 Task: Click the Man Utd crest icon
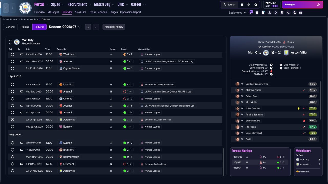click(61, 85)
